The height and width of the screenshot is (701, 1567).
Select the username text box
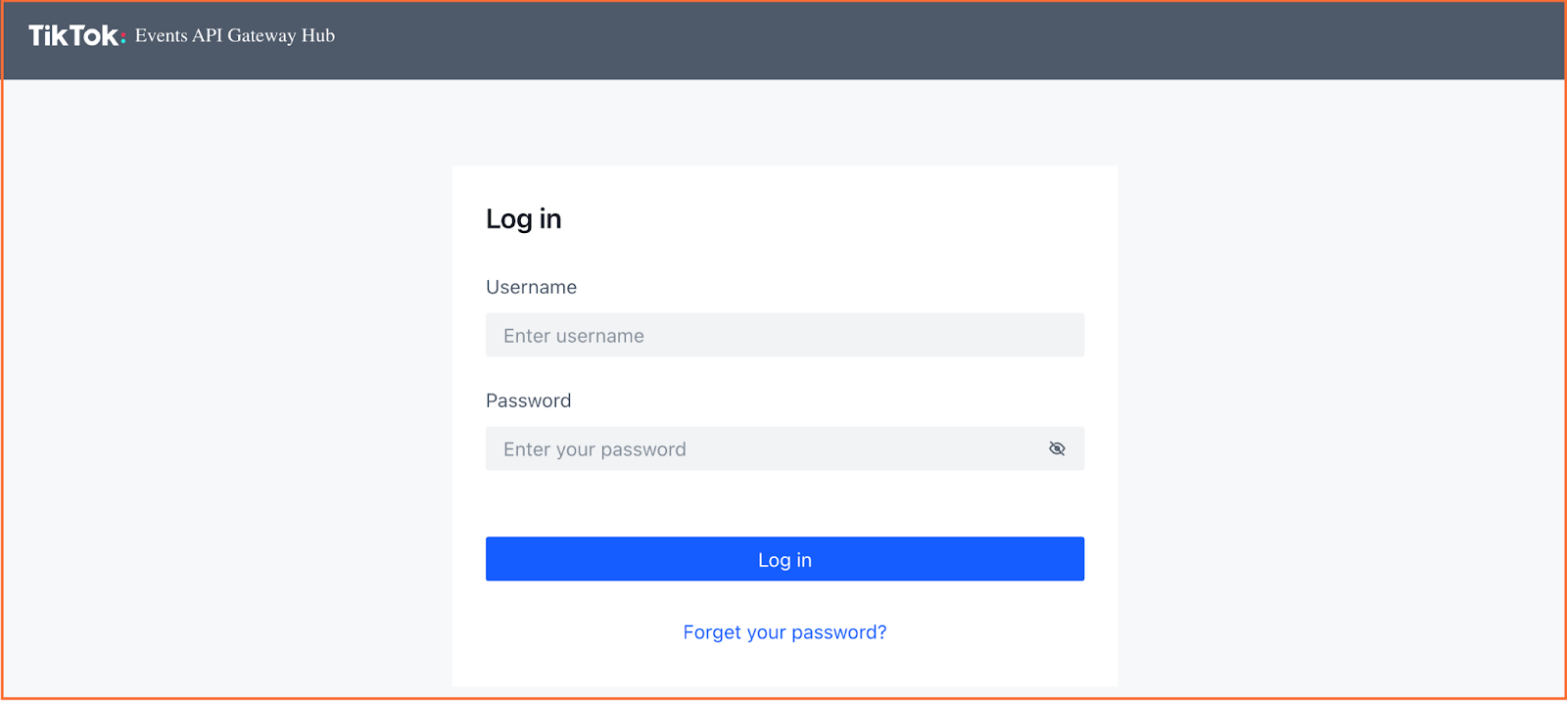click(784, 335)
